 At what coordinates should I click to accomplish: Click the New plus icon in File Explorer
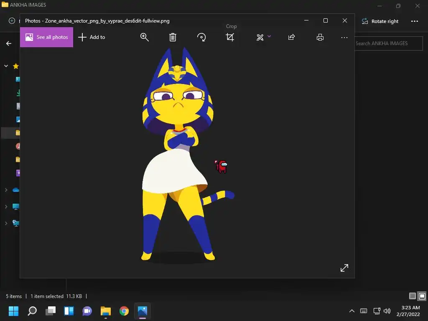pos(12,21)
